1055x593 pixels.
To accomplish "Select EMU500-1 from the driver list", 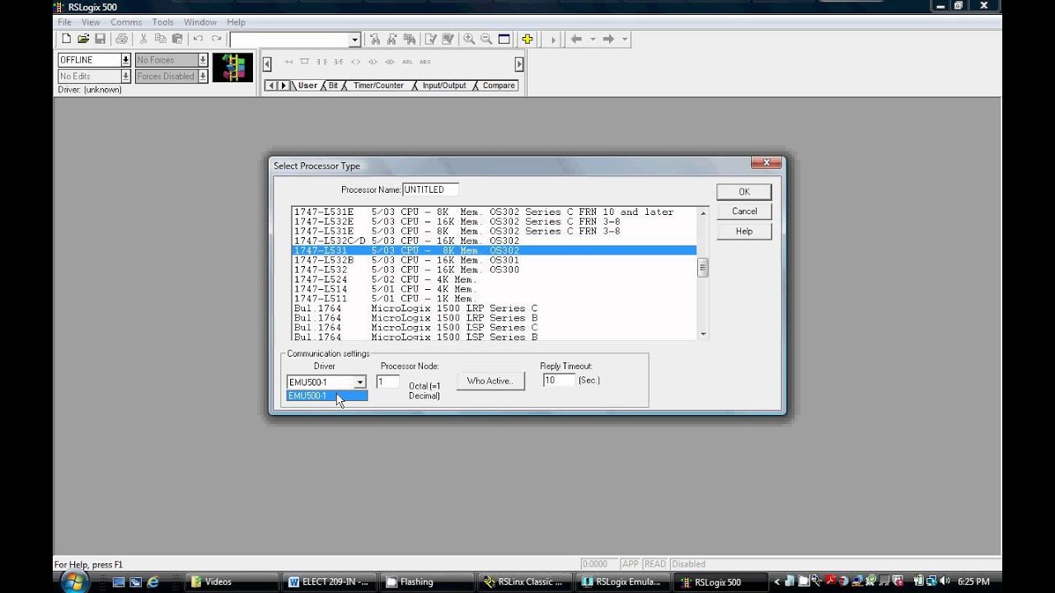I will point(326,395).
